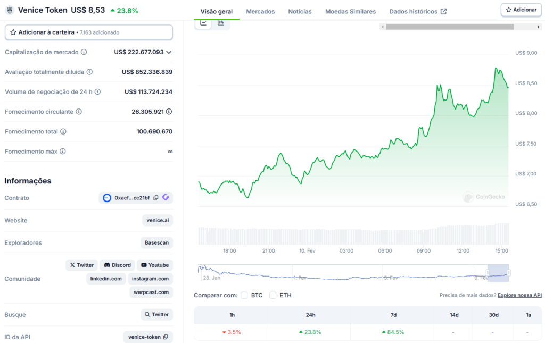
Task: Click top-right Adicionar button
Action: tap(521, 10)
